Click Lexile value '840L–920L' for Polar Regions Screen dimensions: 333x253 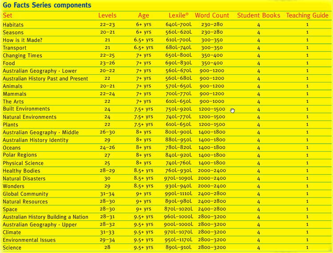(178, 155)
